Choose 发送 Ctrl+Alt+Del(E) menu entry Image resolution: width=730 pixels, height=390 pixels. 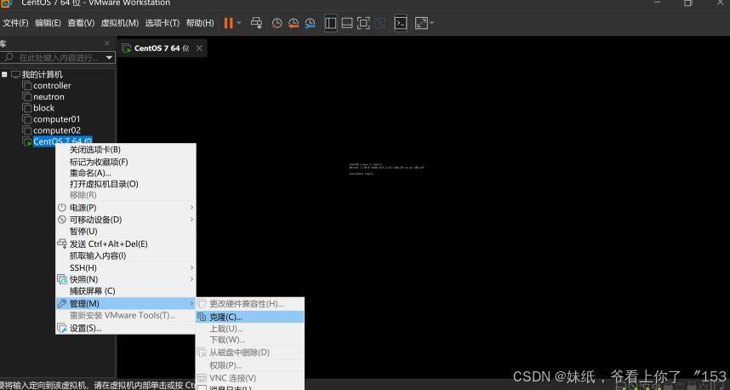pyautogui.click(x=126, y=244)
